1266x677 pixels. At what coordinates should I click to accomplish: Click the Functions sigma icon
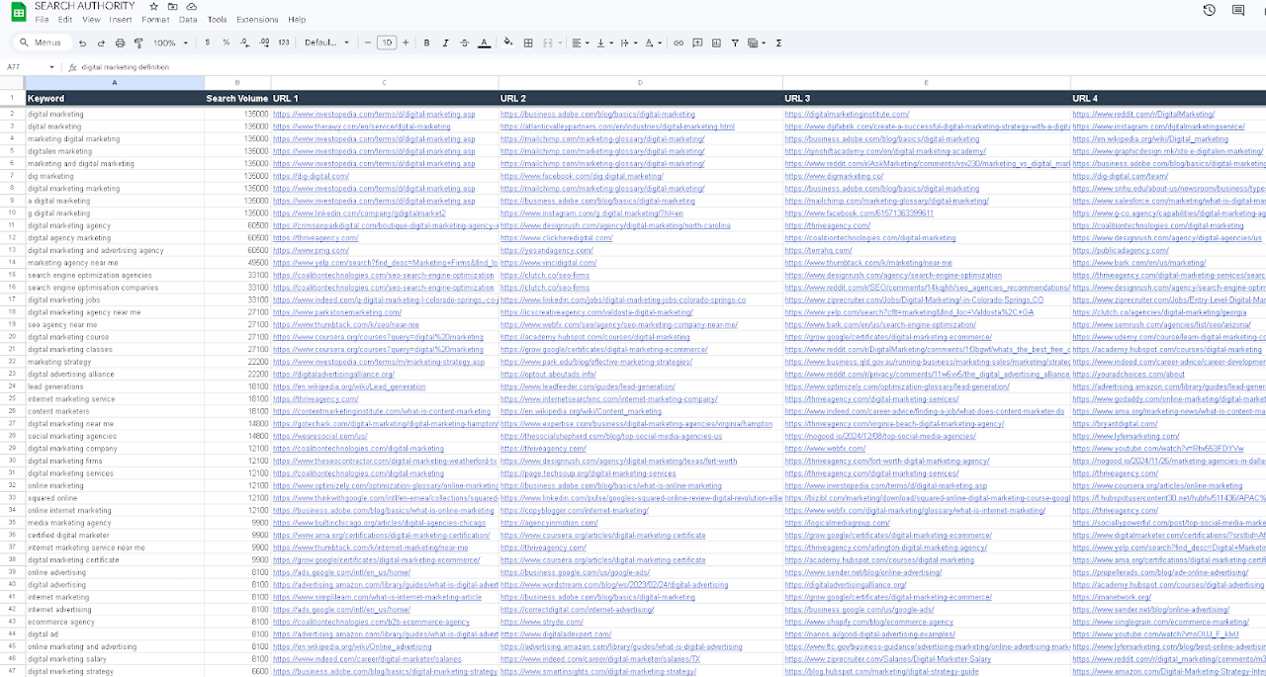tap(779, 42)
